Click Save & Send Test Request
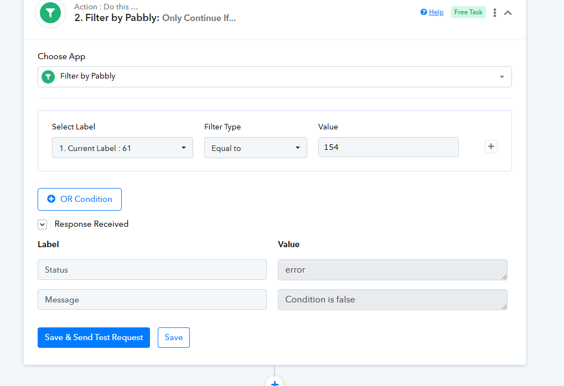 pos(94,337)
